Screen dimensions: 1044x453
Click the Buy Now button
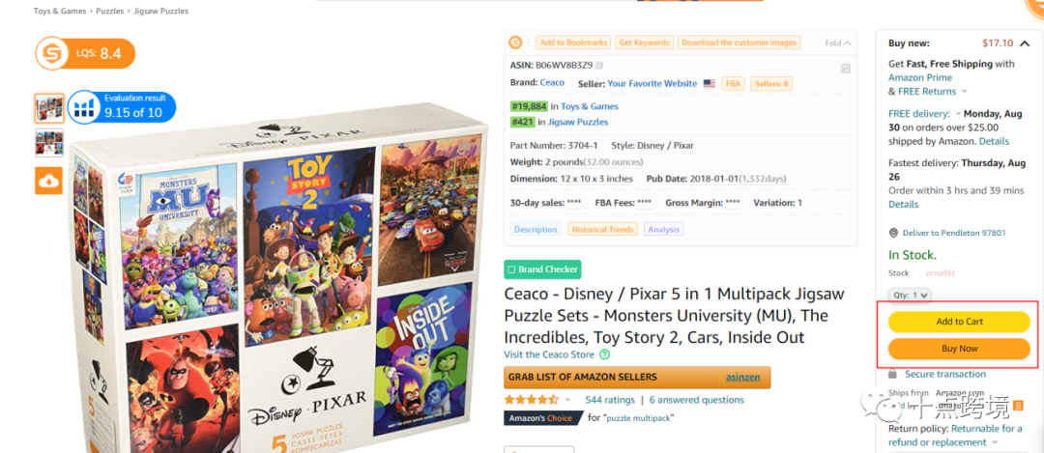pos(959,349)
